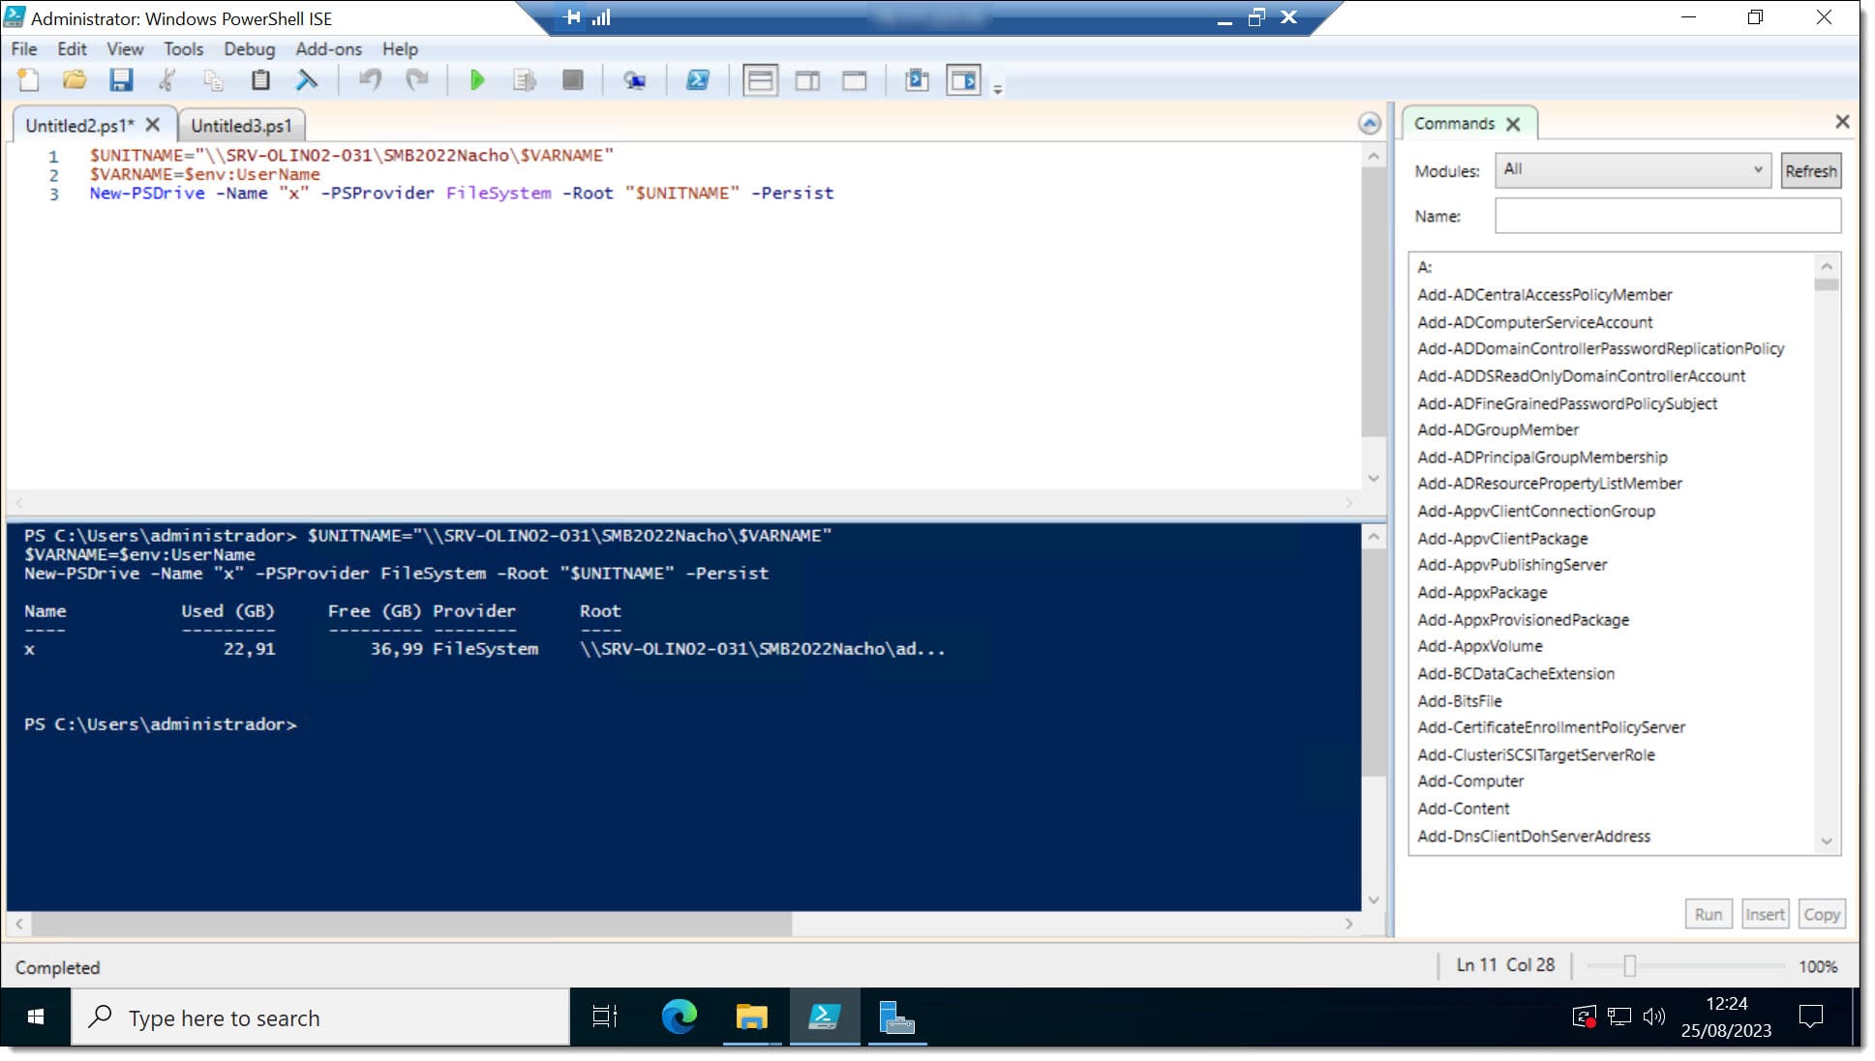Run script with the green play icon
Viewport: 1875px width, 1061px height.
[x=477, y=80]
